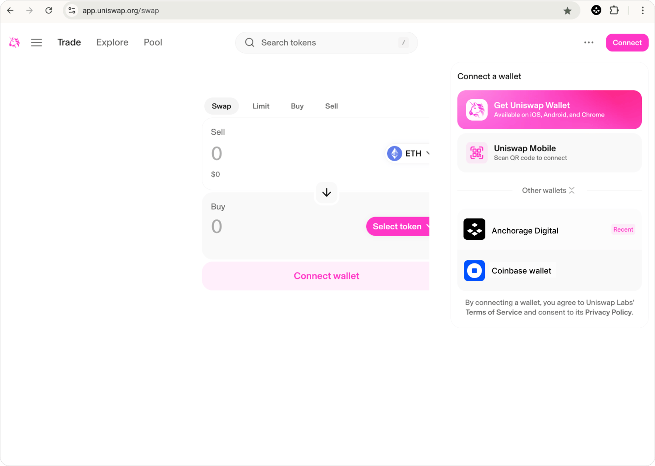
Task: Click the Connect wallet button
Action: (316, 276)
